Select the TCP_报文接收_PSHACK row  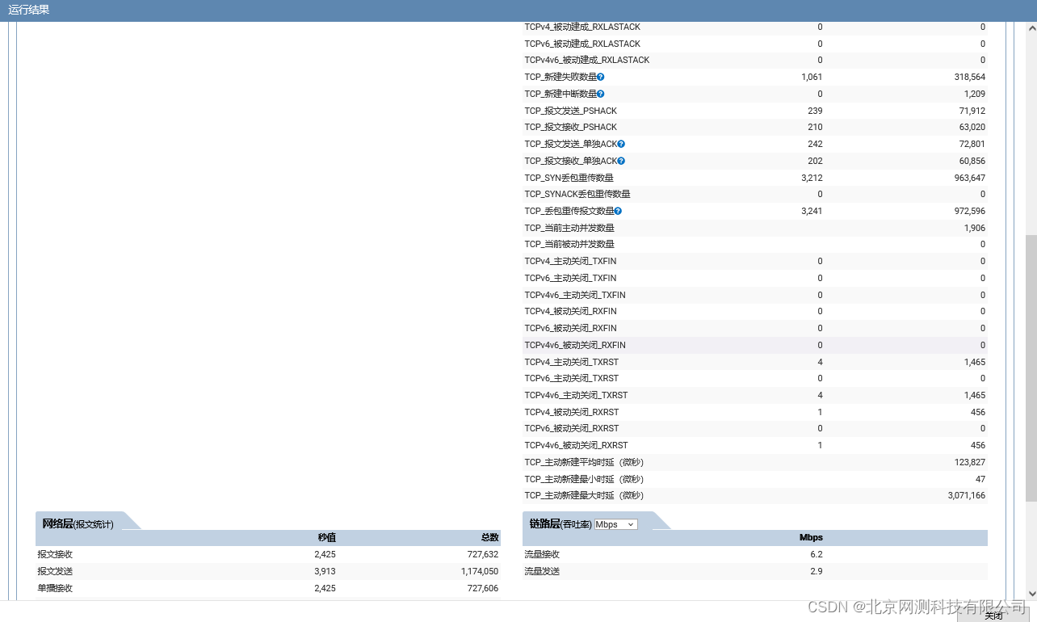point(755,127)
